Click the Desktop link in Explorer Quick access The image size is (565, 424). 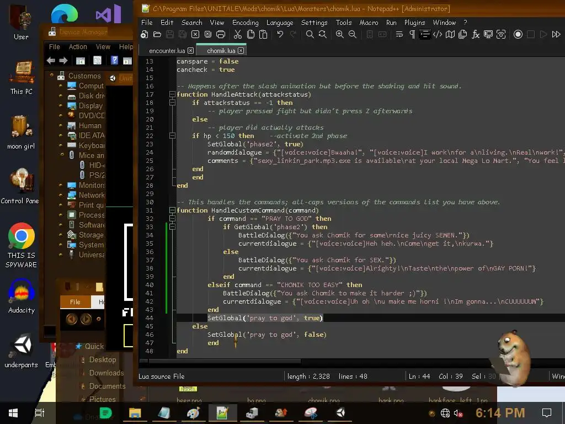point(102,359)
